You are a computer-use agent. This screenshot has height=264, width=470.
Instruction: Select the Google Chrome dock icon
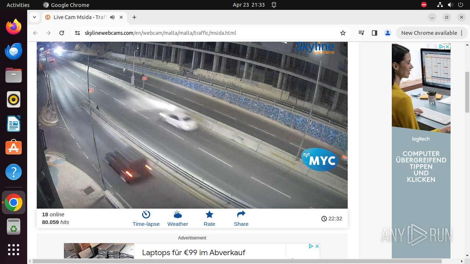pos(14,202)
